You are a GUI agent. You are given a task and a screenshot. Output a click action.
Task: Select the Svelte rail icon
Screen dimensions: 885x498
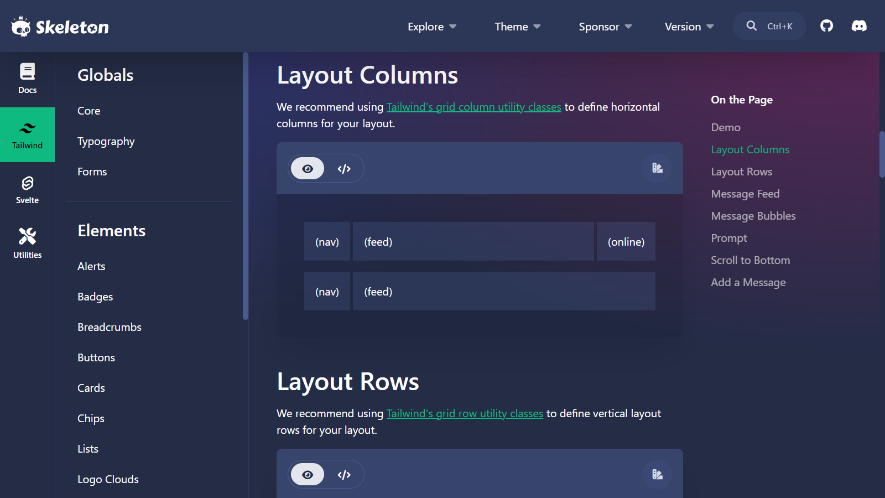click(x=27, y=190)
